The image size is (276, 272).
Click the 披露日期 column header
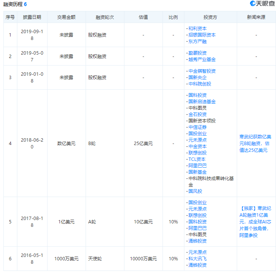[32, 17]
